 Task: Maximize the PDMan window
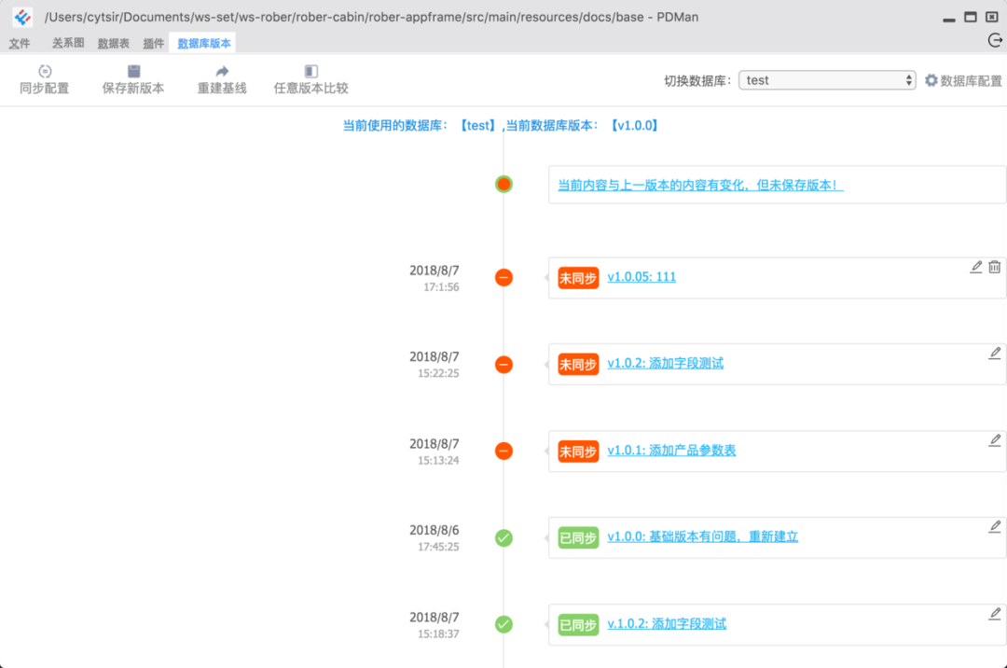click(971, 18)
